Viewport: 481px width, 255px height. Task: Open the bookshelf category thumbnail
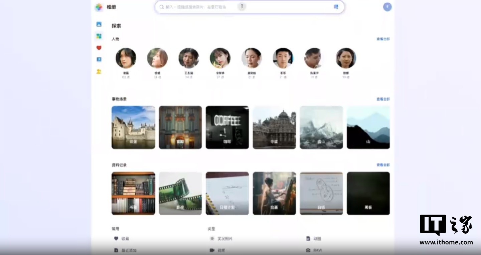tap(133, 193)
